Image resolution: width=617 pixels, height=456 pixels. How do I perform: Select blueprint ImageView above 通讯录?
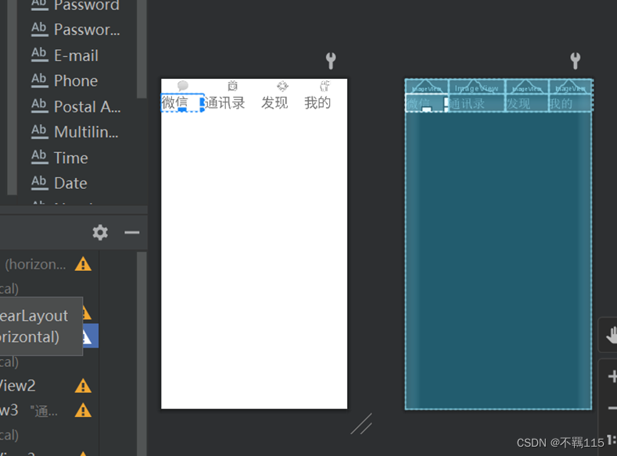(x=477, y=87)
